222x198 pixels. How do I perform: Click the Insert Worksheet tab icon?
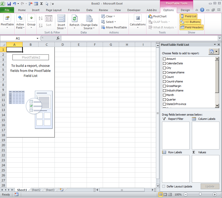click(x=62, y=190)
